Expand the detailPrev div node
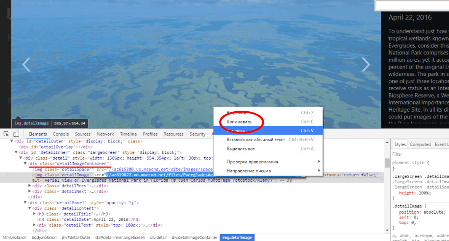The image size is (449, 241). tap(30, 186)
